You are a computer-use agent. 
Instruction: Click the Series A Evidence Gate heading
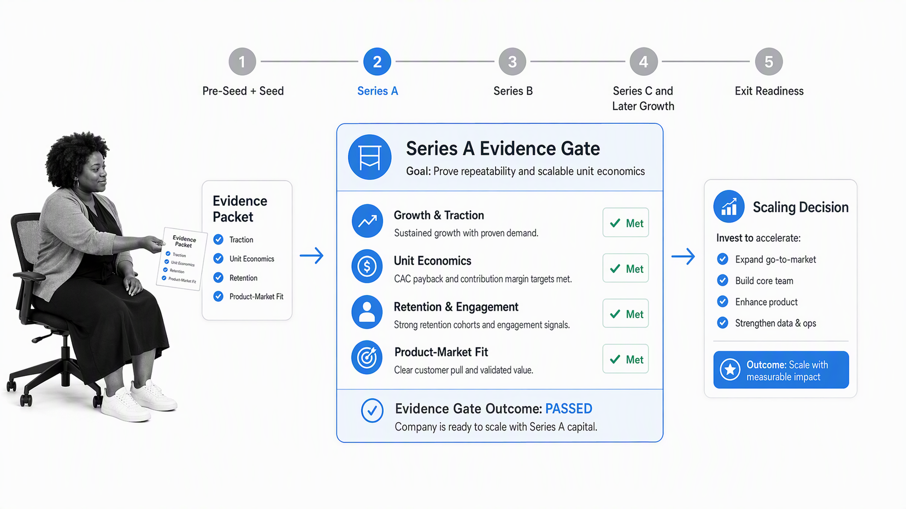[503, 148]
